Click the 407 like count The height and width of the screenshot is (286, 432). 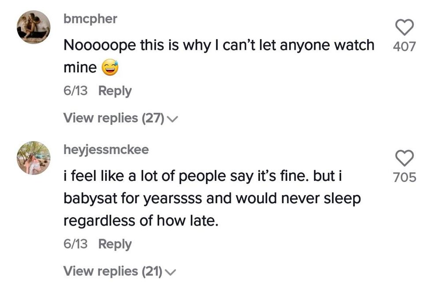coord(404,46)
